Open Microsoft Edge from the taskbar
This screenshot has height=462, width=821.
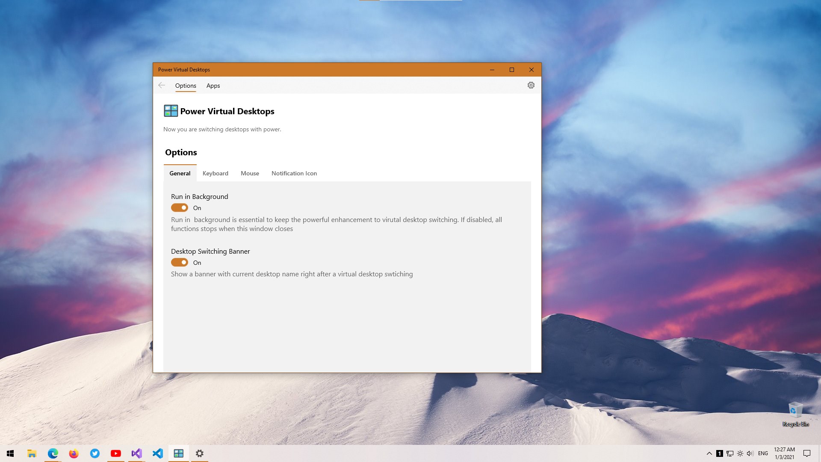pyautogui.click(x=53, y=453)
